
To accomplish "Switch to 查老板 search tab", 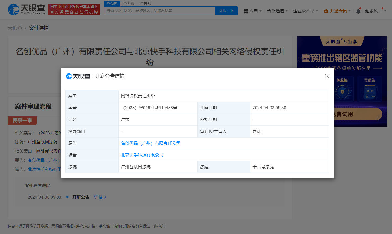I will 129,3.
